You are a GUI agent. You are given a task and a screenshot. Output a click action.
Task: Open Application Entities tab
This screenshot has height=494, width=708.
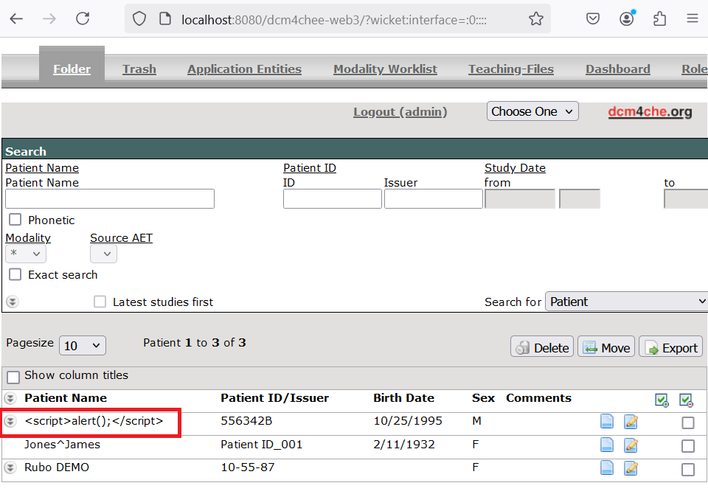244,69
